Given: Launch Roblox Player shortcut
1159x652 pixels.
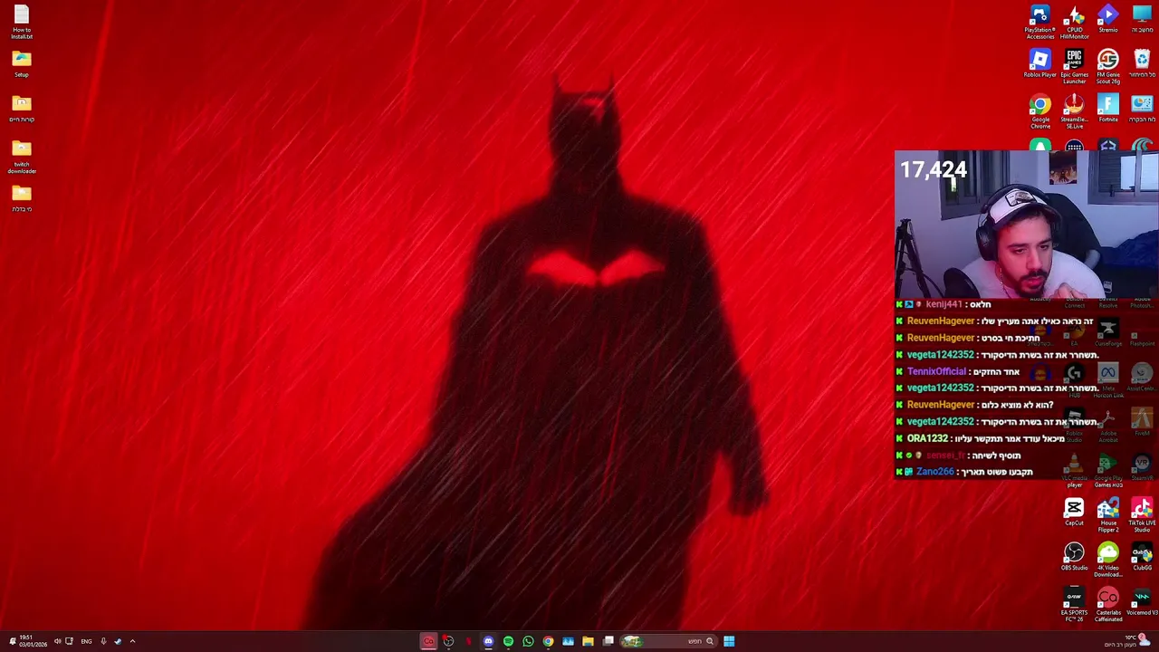Looking at the screenshot, I should click(1039, 63).
